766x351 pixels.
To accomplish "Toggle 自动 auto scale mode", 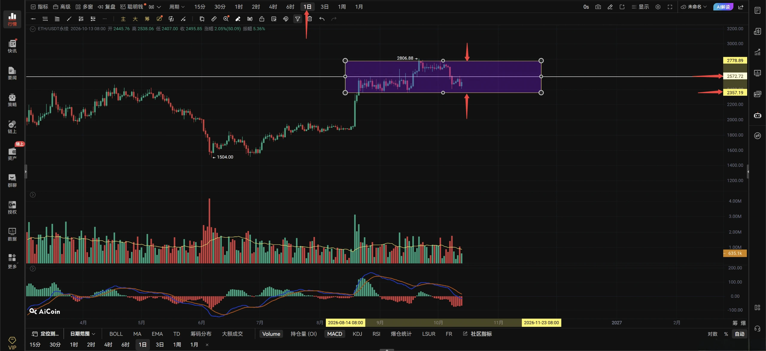I will [x=739, y=334].
